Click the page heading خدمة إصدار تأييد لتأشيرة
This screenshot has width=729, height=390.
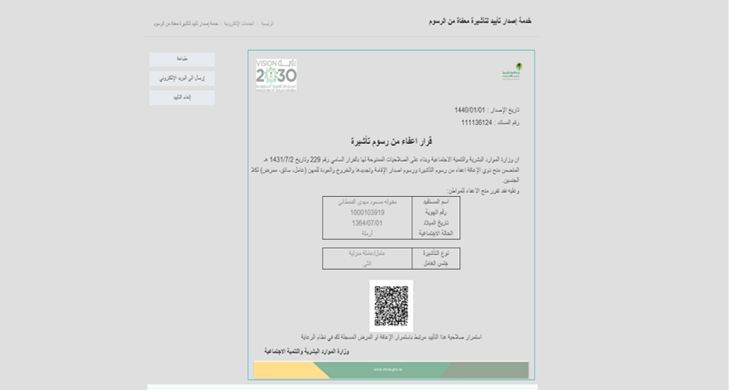(480, 22)
